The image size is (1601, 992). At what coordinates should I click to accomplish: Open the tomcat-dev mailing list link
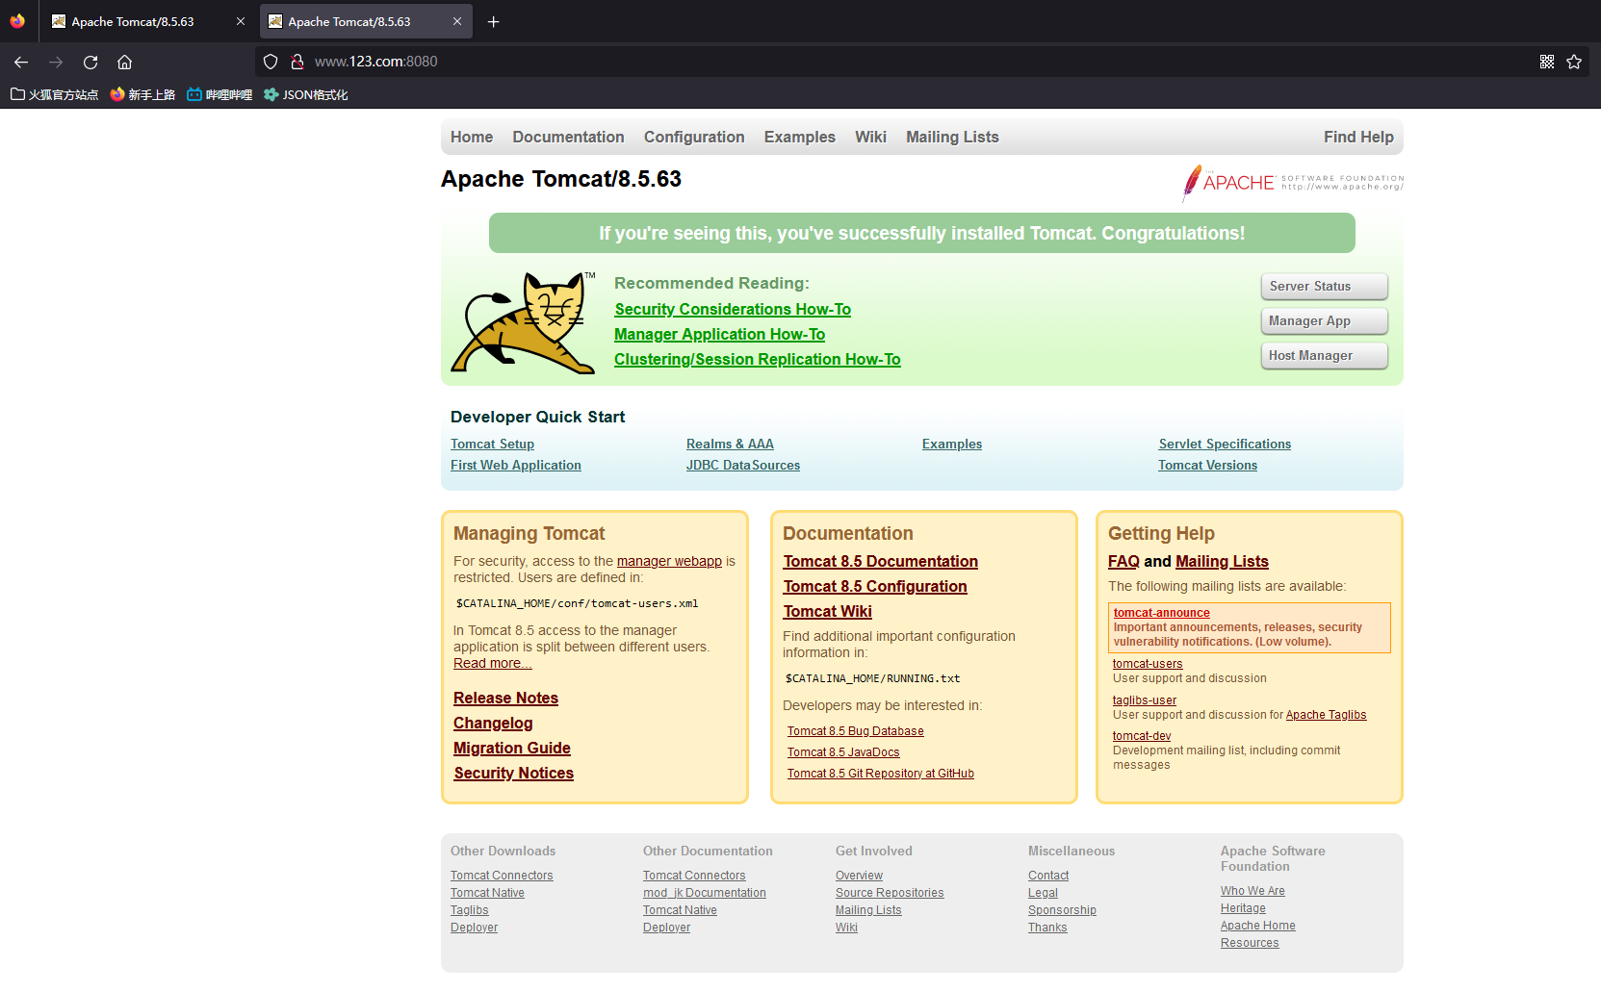[x=1142, y=736]
